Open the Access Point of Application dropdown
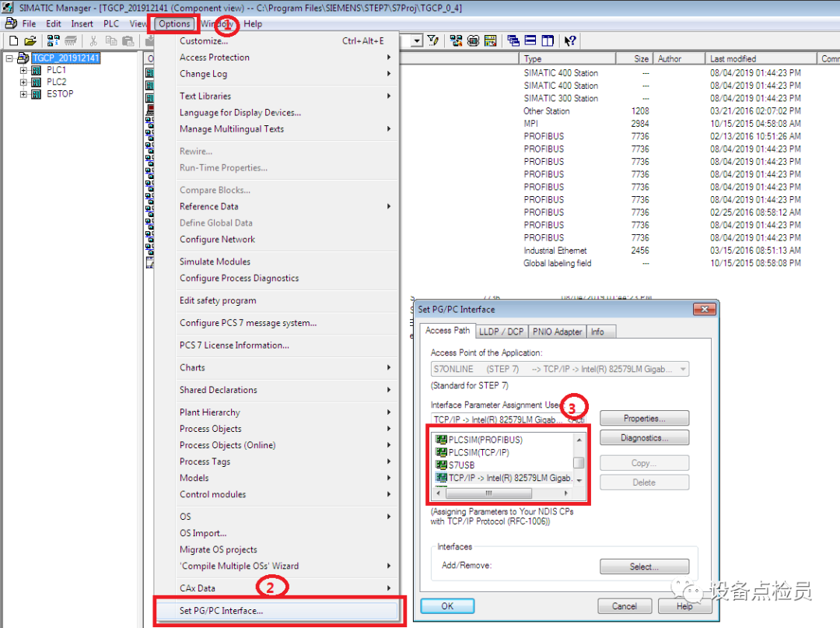 683,369
